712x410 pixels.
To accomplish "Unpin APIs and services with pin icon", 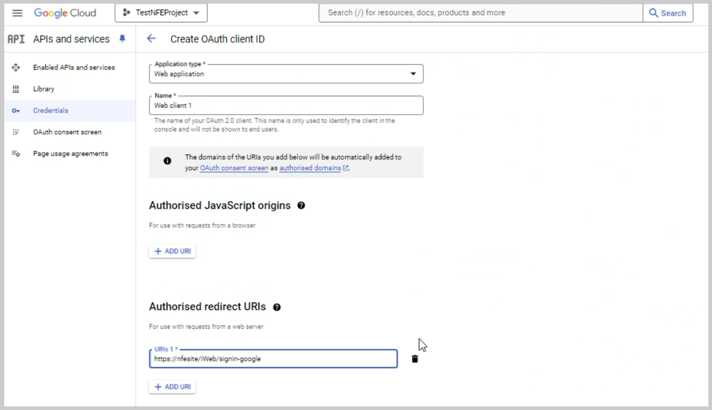I will (x=122, y=39).
